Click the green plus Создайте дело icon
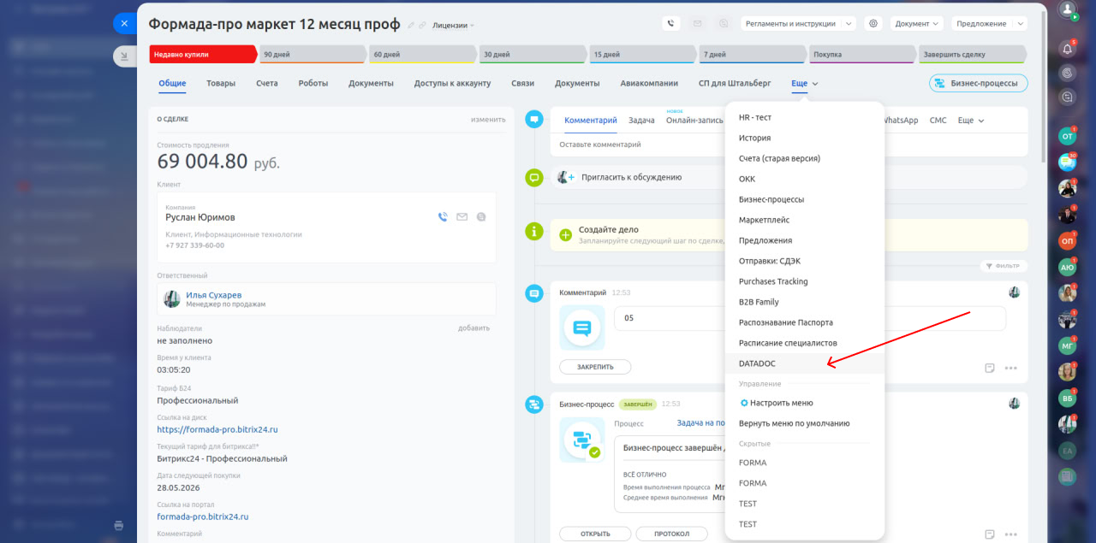This screenshot has width=1096, height=543. (x=565, y=234)
